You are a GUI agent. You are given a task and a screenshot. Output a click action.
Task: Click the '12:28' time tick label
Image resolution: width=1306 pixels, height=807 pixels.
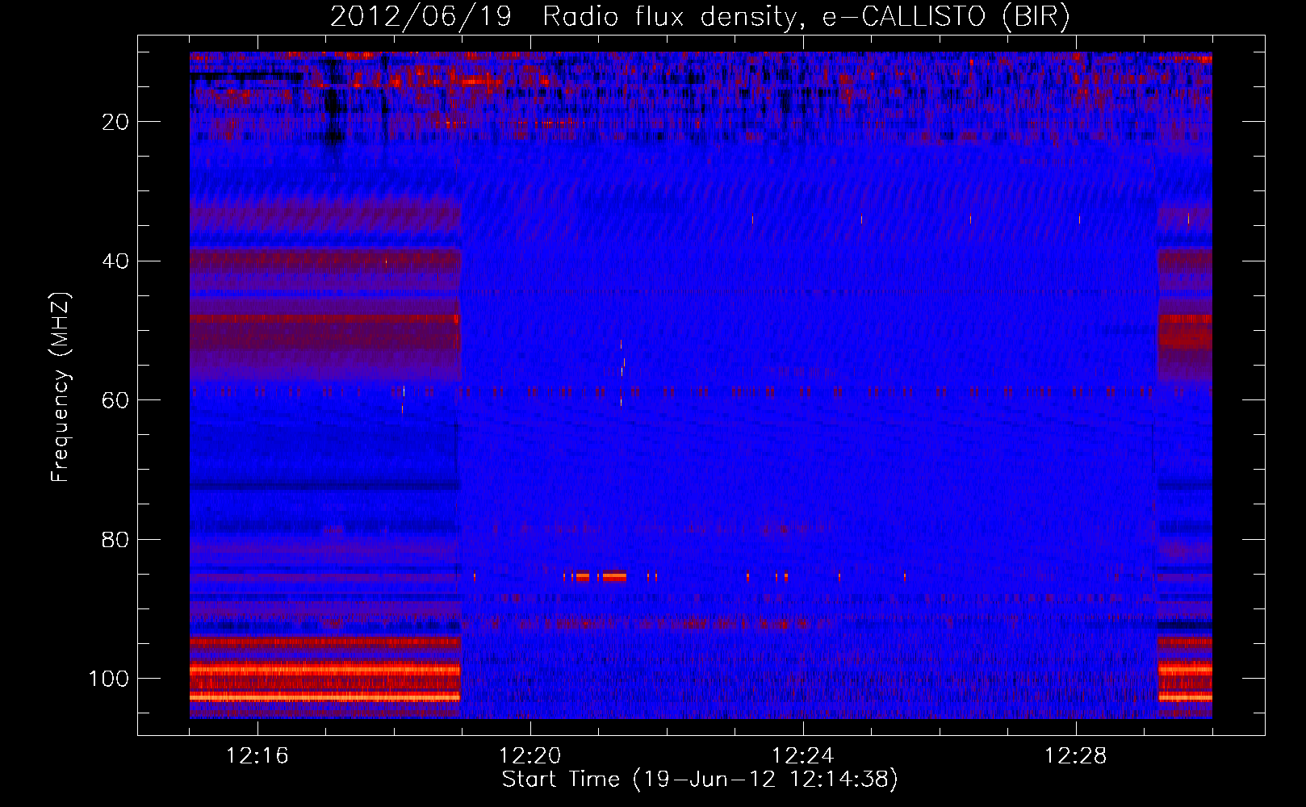coord(1076,756)
